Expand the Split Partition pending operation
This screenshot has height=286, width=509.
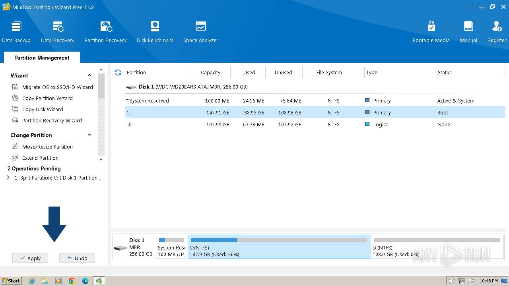[x=8, y=178]
